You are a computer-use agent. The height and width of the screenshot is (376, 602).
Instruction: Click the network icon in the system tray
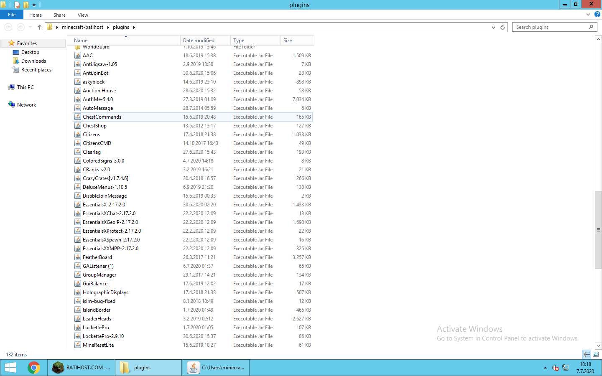click(566, 368)
